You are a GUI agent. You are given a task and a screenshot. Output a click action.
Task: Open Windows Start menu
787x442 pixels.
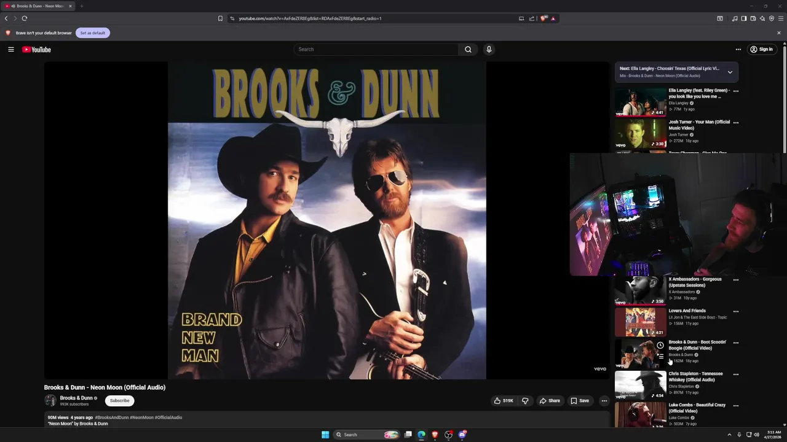tap(325, 435)
